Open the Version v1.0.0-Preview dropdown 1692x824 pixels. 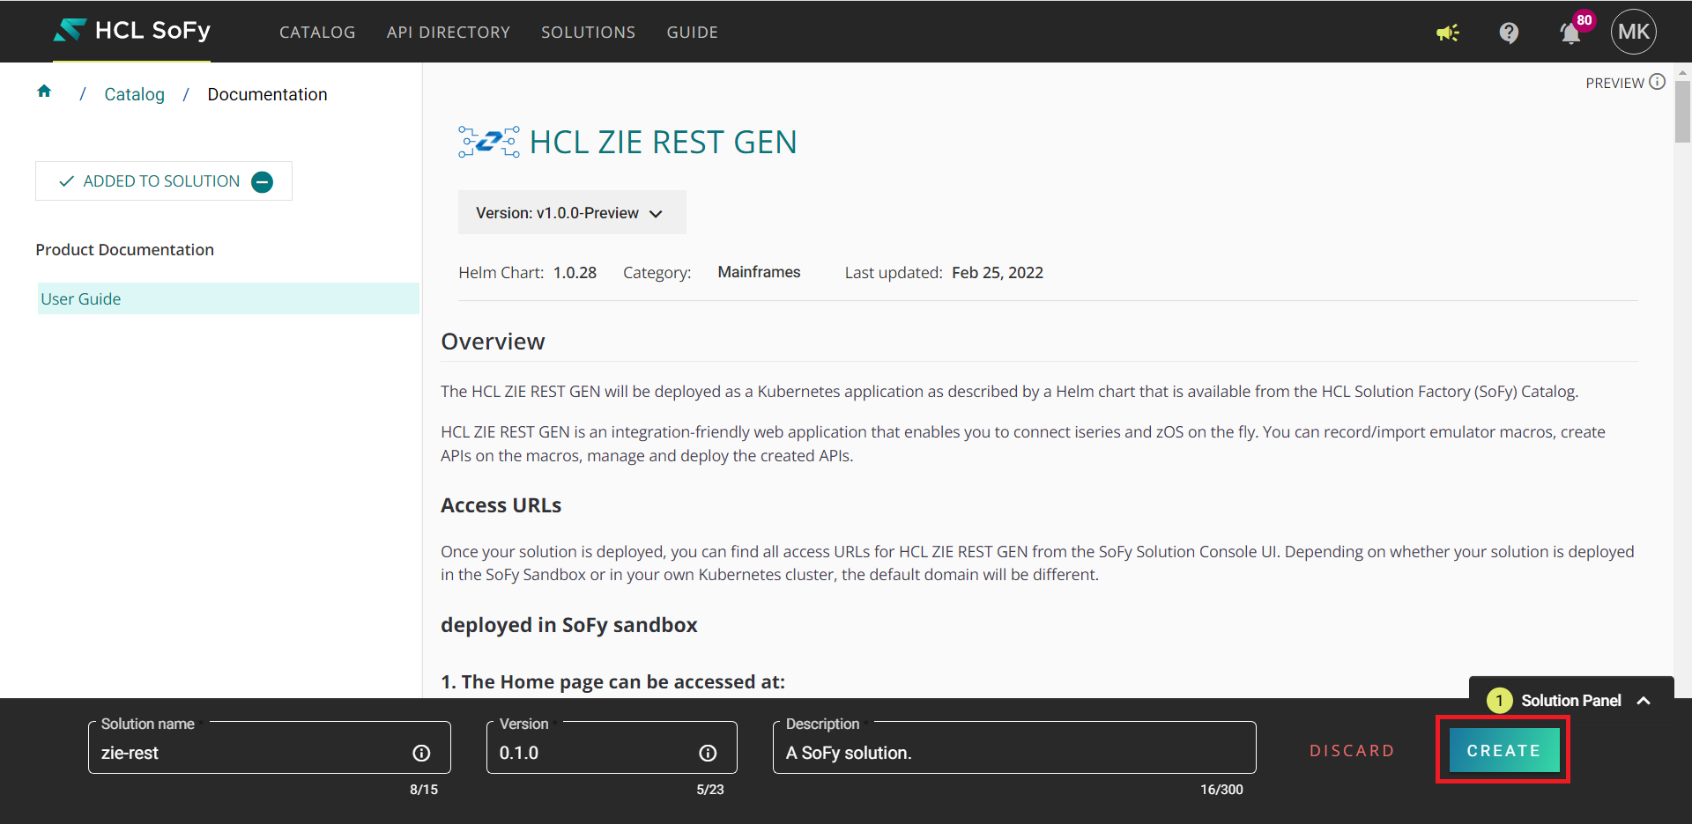[x=572, y=212]
